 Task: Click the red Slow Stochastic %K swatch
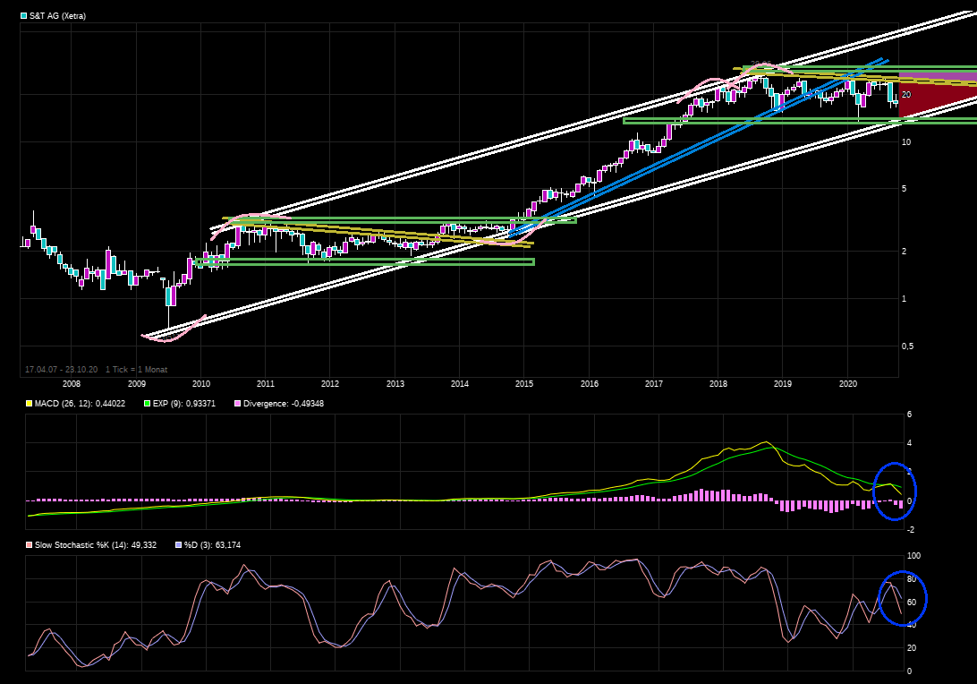point(28,544)
